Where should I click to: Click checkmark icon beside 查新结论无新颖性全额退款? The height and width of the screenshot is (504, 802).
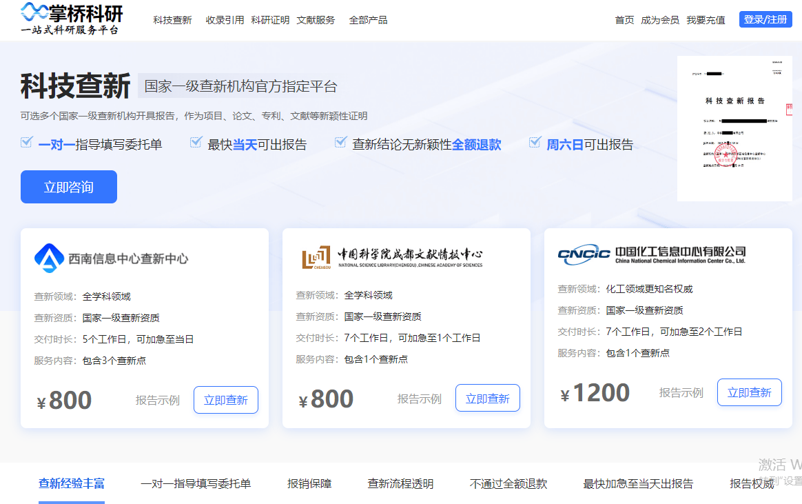tap(340, 142)
